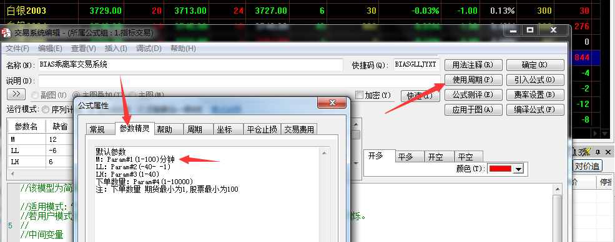615x242 pixels.
Task: Click default value cell '12'
Action: pos(59,139)
